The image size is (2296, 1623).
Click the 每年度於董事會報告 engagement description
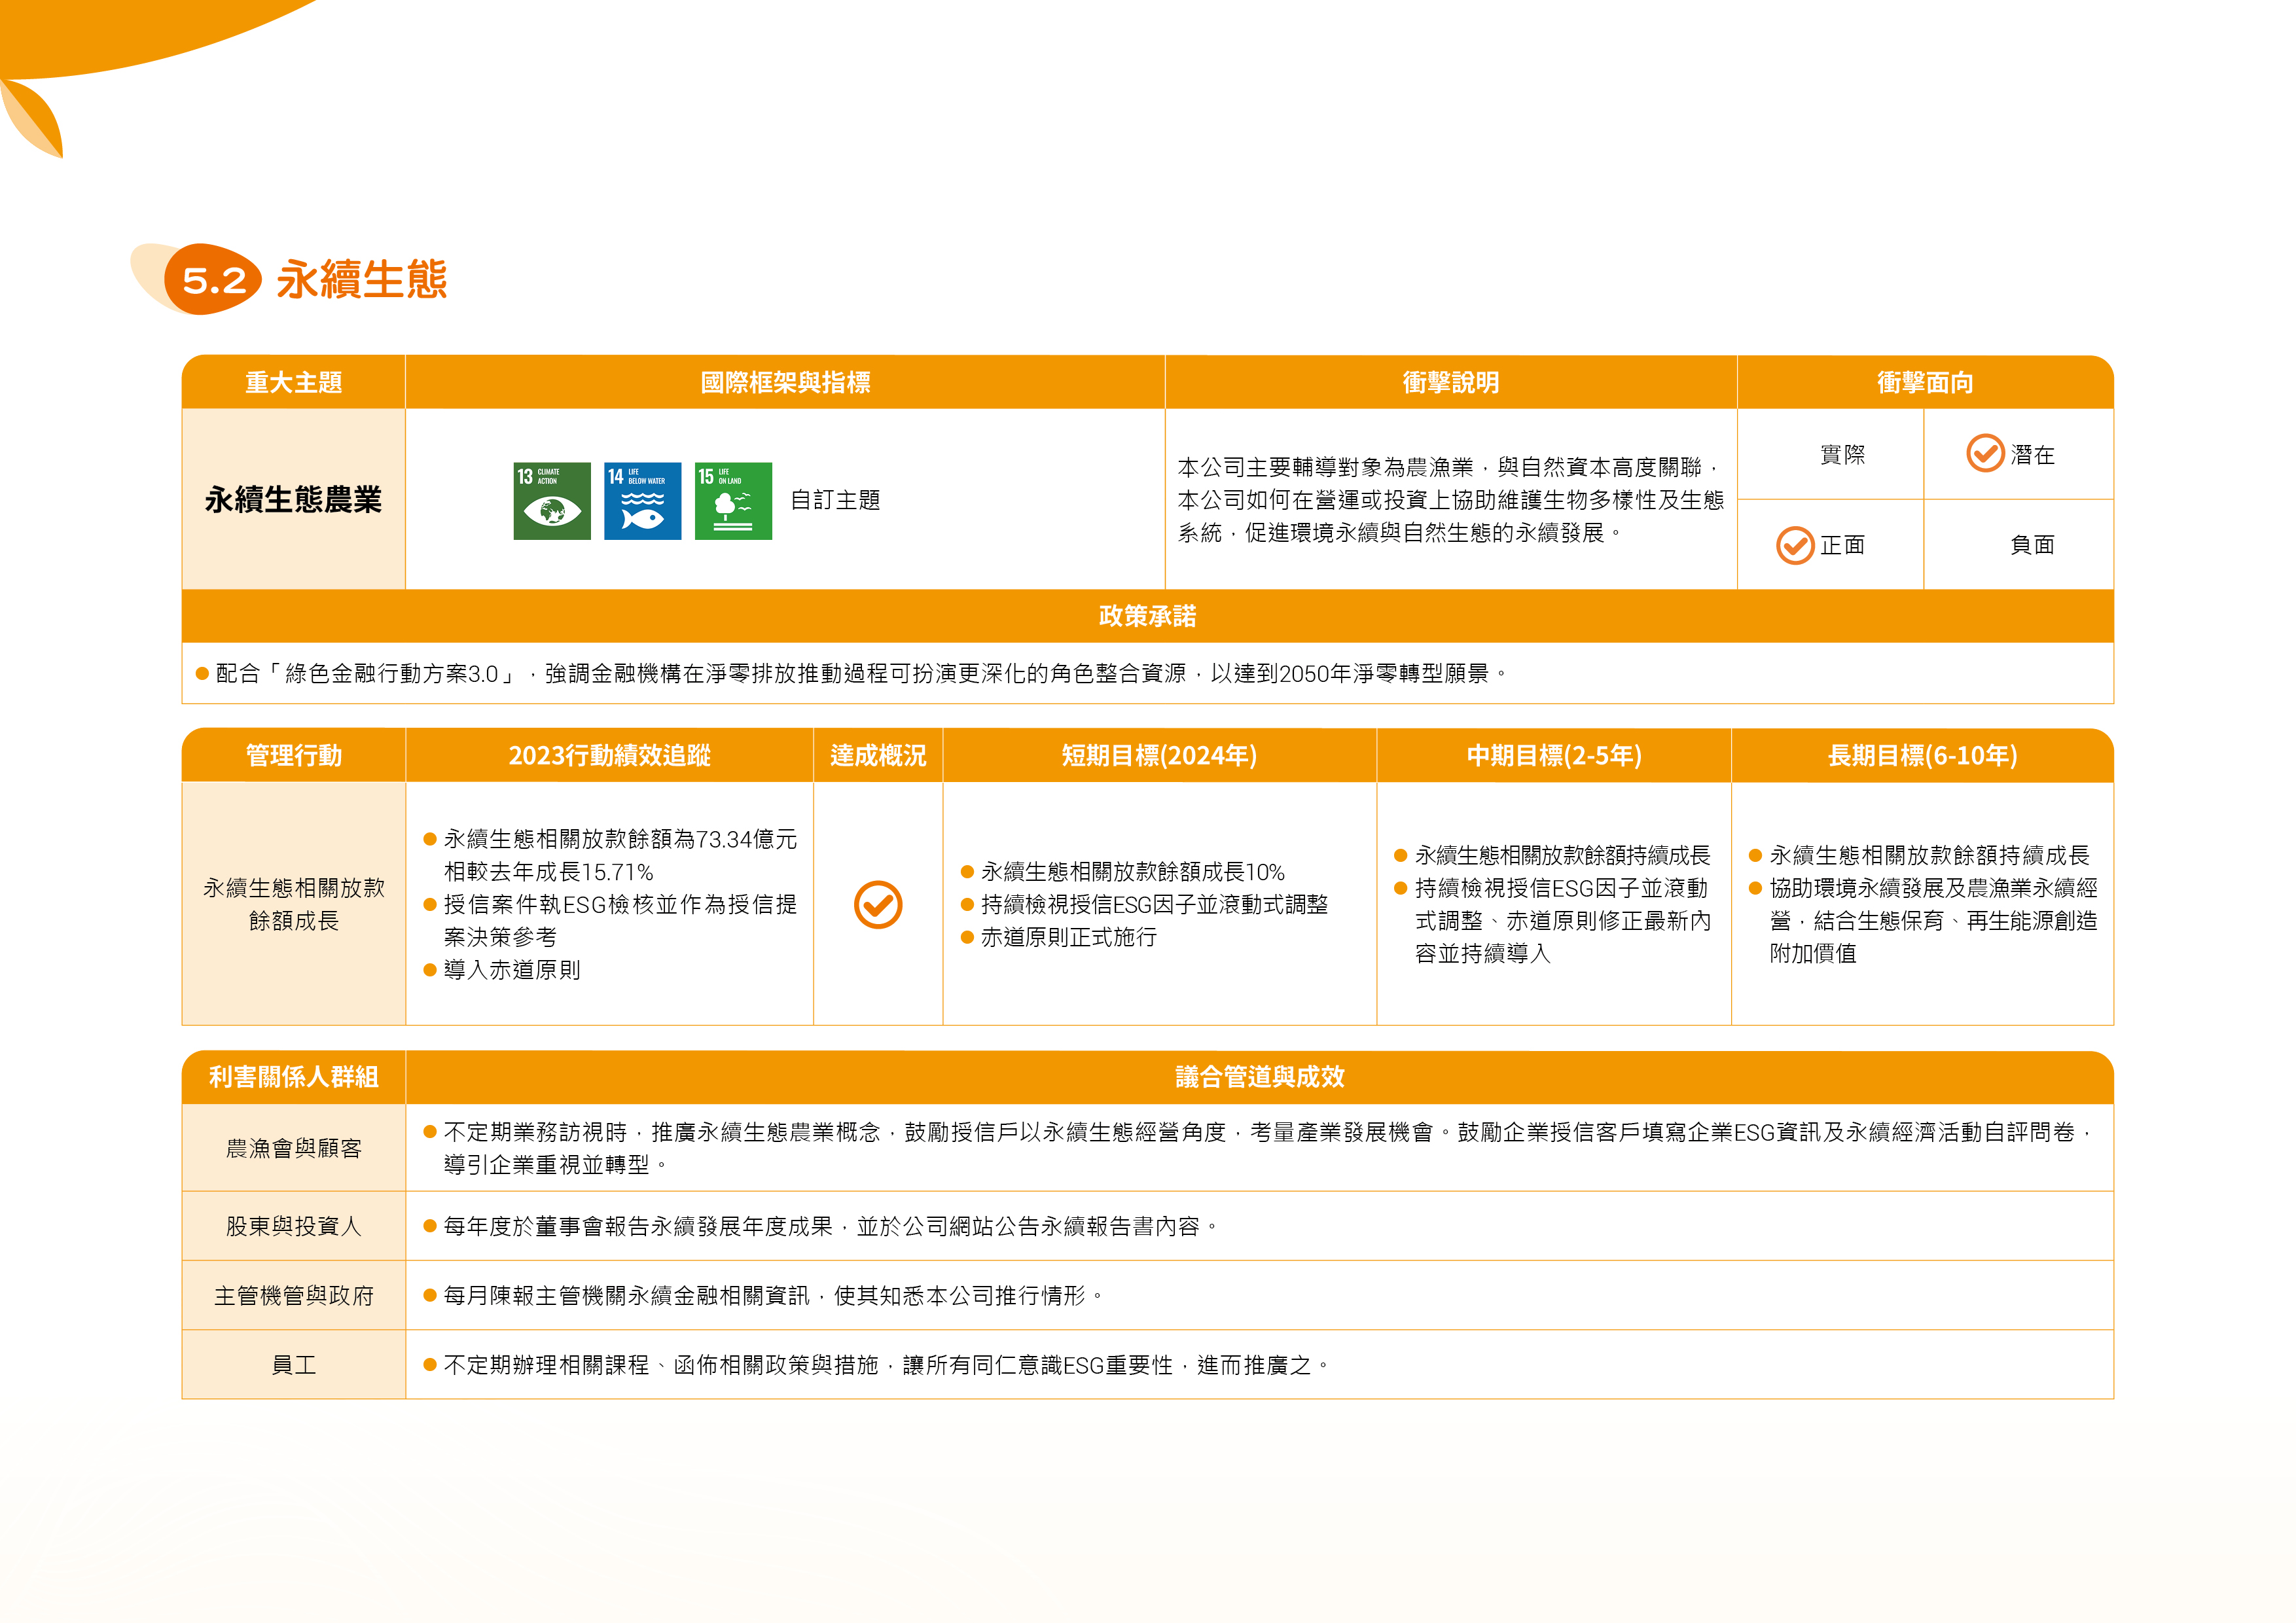pyautogui.click(x=821, y=1226)
